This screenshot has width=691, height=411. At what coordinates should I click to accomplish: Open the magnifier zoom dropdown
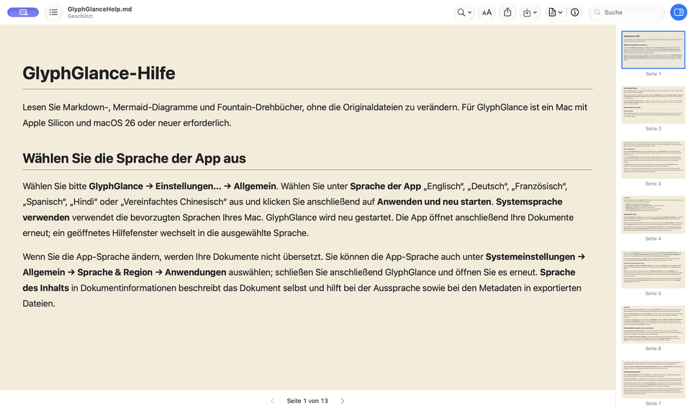coord(464,12)
